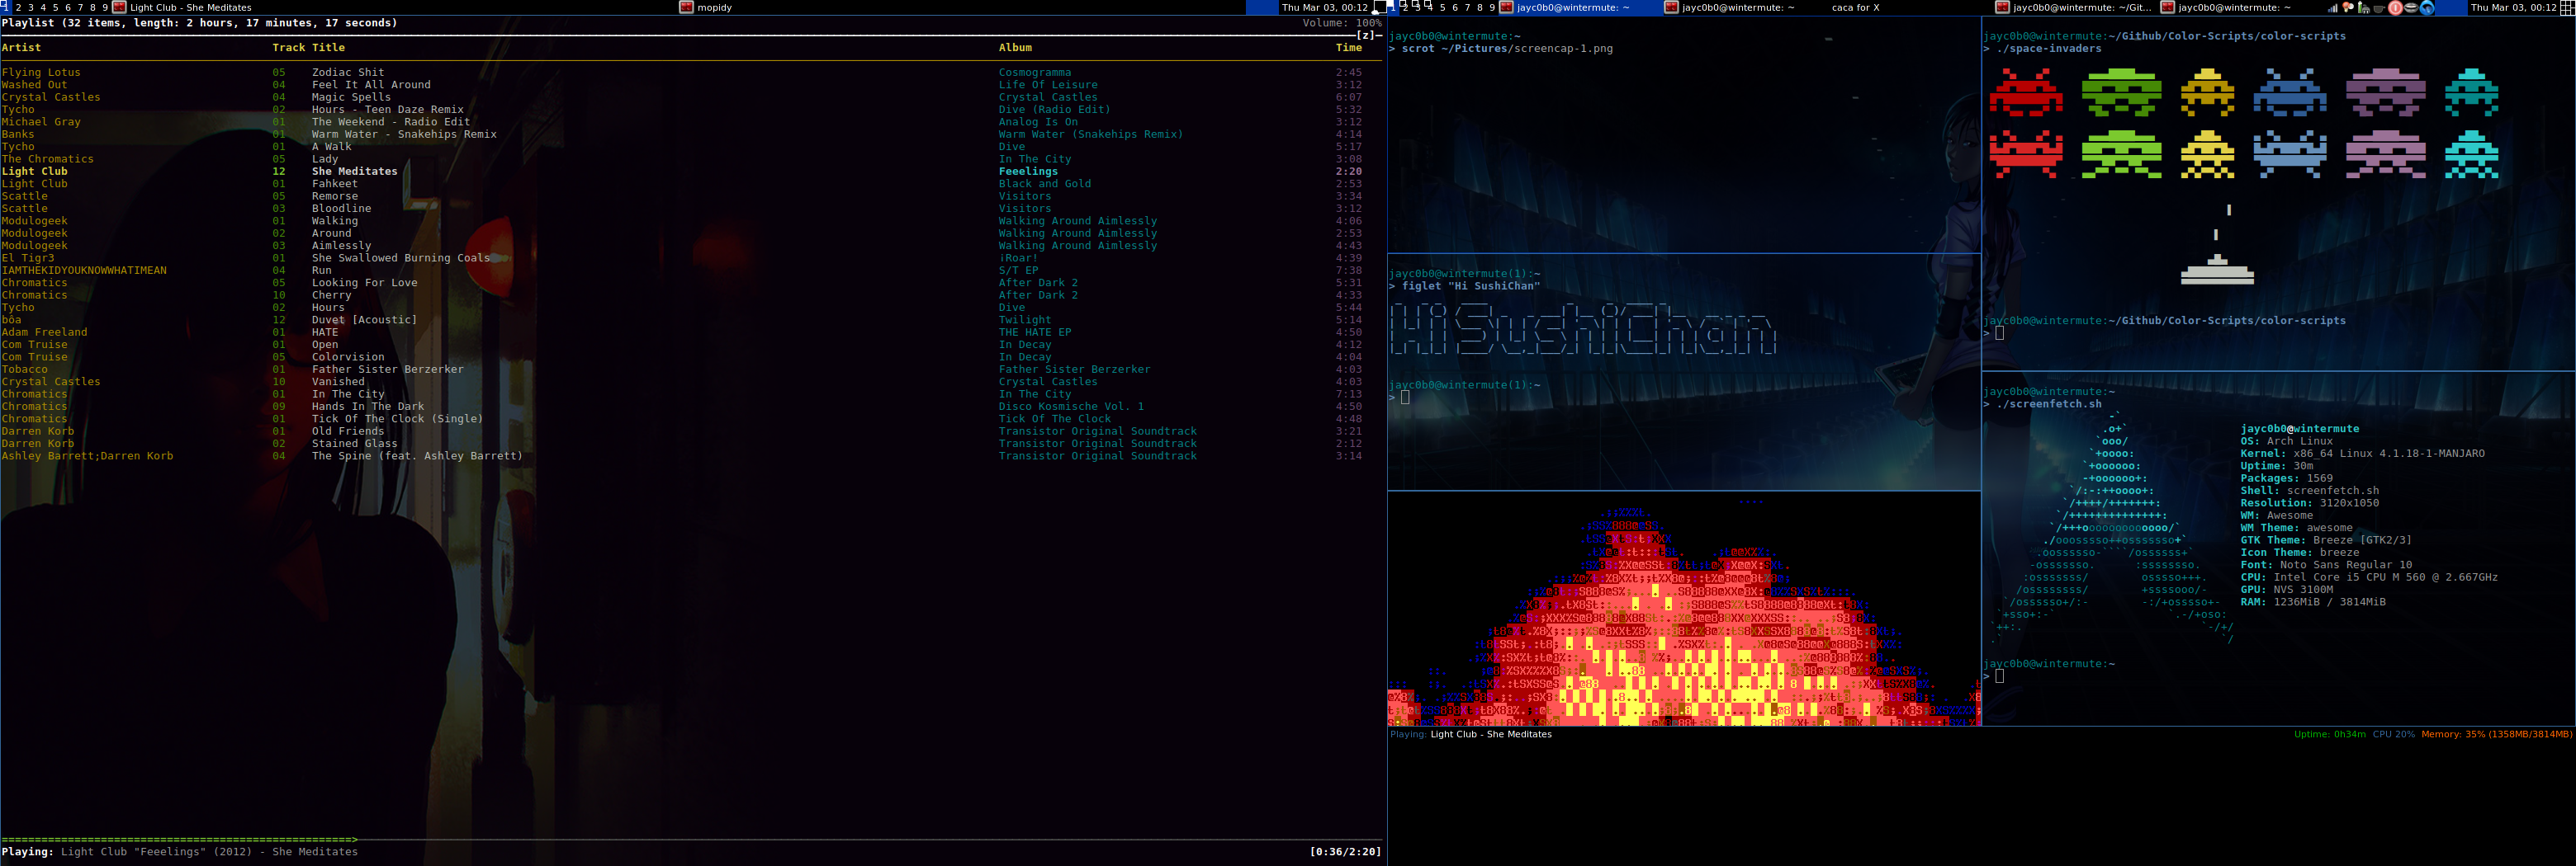Click the Album column header
The height and width of the screenshot is (866, 2576).
pyautogui.click(x=1015, y=48)
